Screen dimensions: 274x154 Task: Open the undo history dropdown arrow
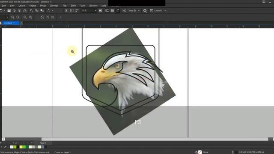pyautogui.click(x=52, y=11)
